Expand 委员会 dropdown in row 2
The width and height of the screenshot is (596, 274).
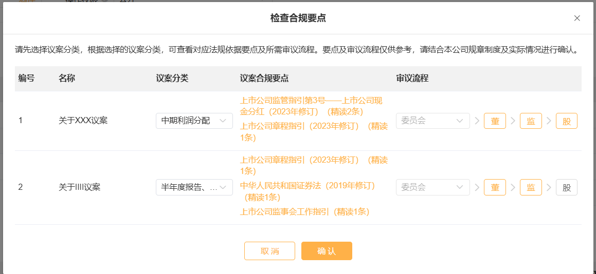[433, 187]
